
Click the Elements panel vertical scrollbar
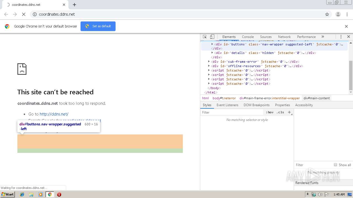(351, 75)
